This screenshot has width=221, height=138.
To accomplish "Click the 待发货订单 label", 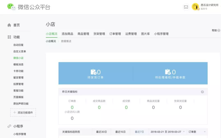I will coord(96,78).
